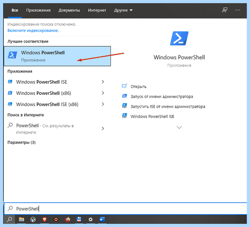Open Microsoft Word from the taskbar
The height and width of the screenshot is (227, 250).
click(102, 219)
